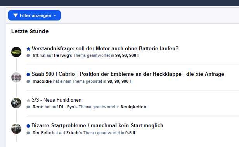Open topic 3/3 - Neue Funktionen
Viewport: 239px width, 147px height.
point(57,100)
